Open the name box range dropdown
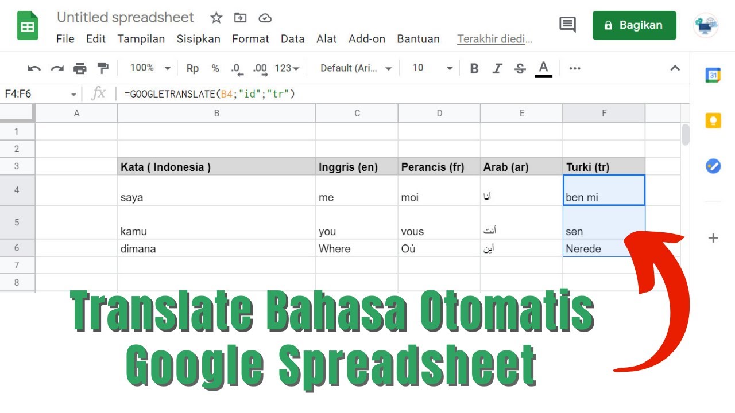The image size is (735, 413). click(x=73, y=94)
